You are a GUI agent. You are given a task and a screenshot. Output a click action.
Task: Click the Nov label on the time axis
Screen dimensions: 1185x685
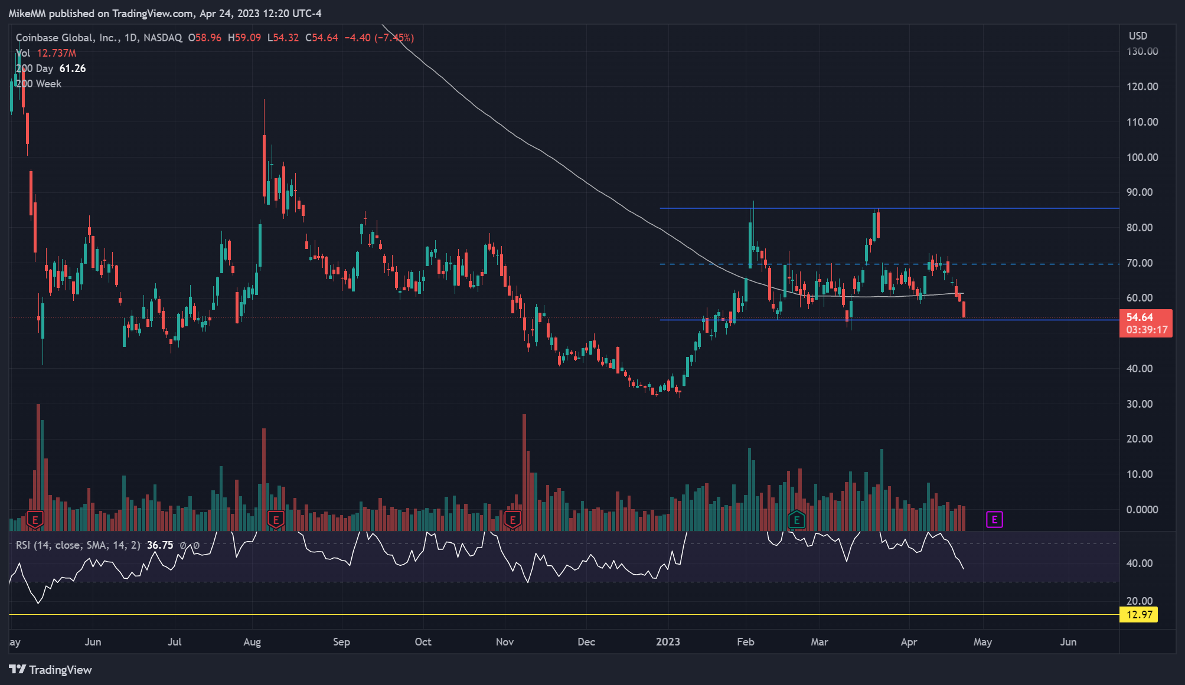pos(505,642)
